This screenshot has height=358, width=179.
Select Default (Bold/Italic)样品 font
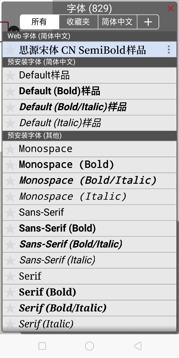73,107
